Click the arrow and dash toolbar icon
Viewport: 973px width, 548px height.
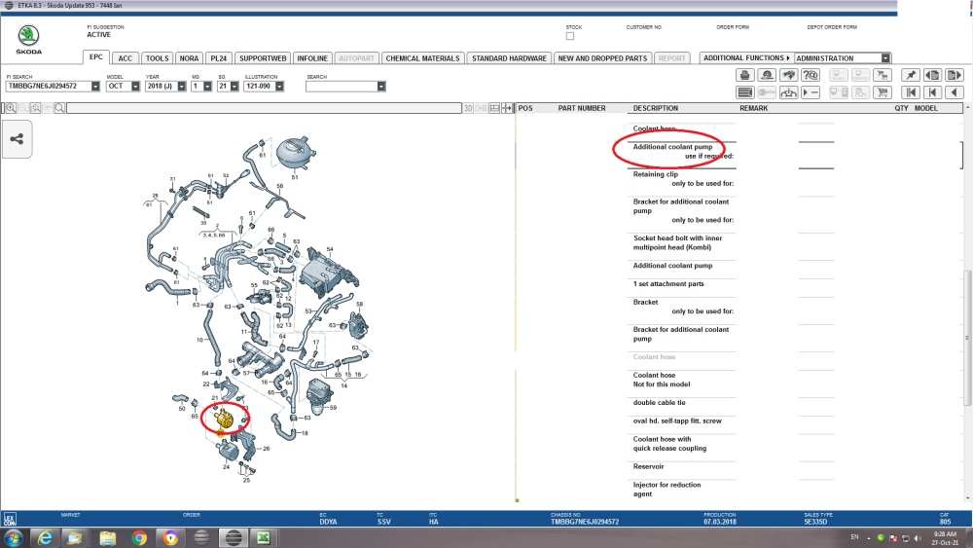[810, 92]
